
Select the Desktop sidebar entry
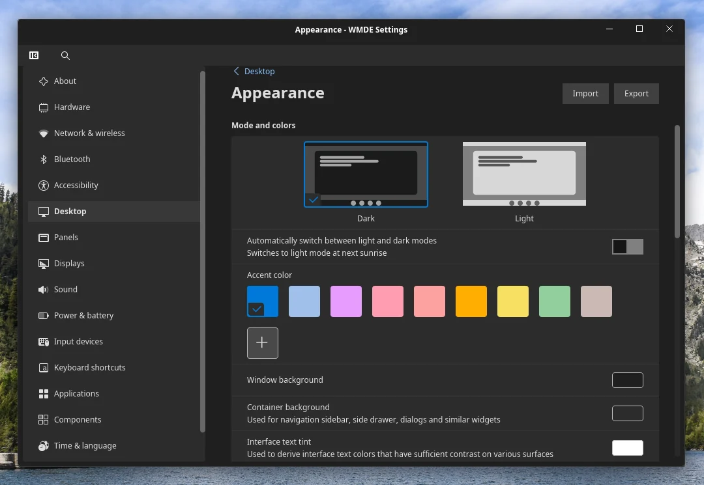coord(114,212)
